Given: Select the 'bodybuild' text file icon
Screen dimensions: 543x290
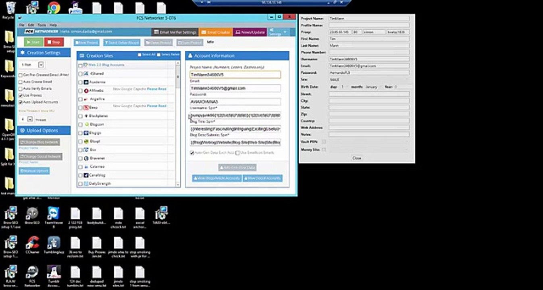Looking at the screenshot, I should [97, 217].
